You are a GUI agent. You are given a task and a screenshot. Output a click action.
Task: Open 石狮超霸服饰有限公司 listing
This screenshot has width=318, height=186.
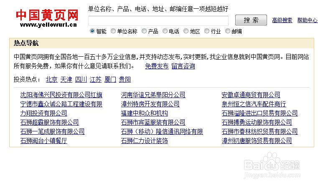click(49, 123)
